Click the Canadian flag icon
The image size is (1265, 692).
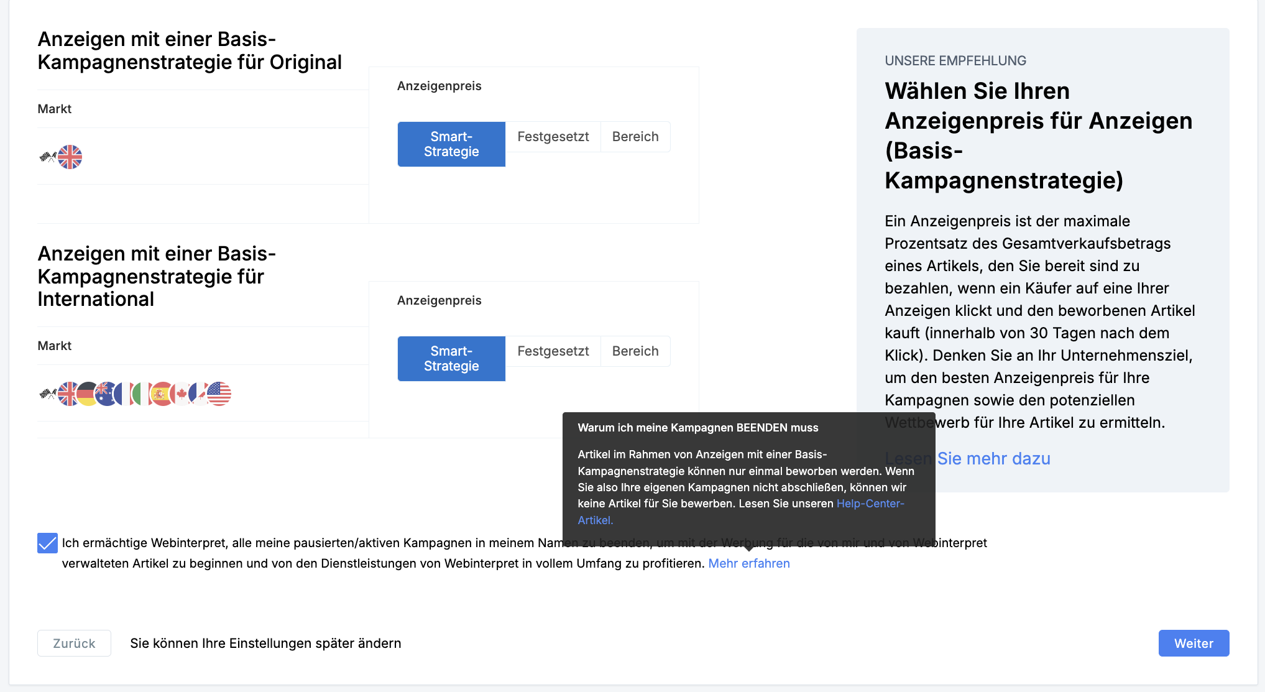[x=180, y=394]
